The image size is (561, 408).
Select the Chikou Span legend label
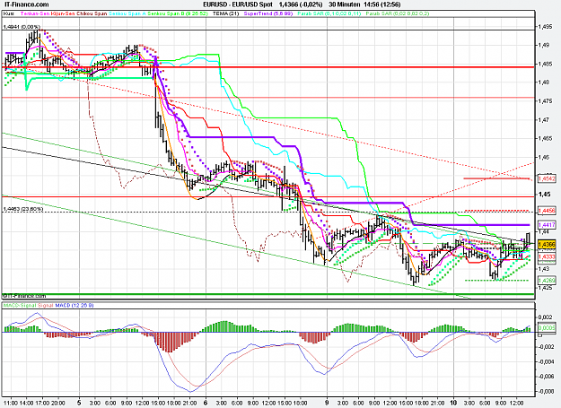(91, 13)
